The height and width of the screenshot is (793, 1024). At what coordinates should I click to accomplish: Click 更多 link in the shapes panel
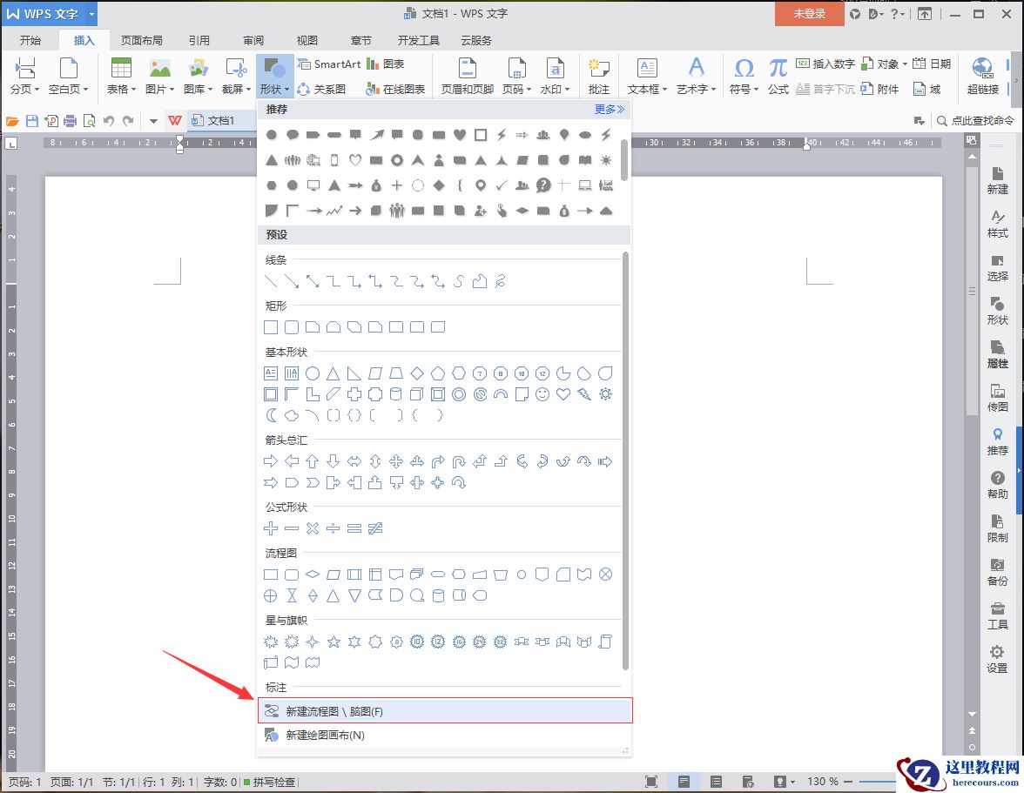pos(610,109)
